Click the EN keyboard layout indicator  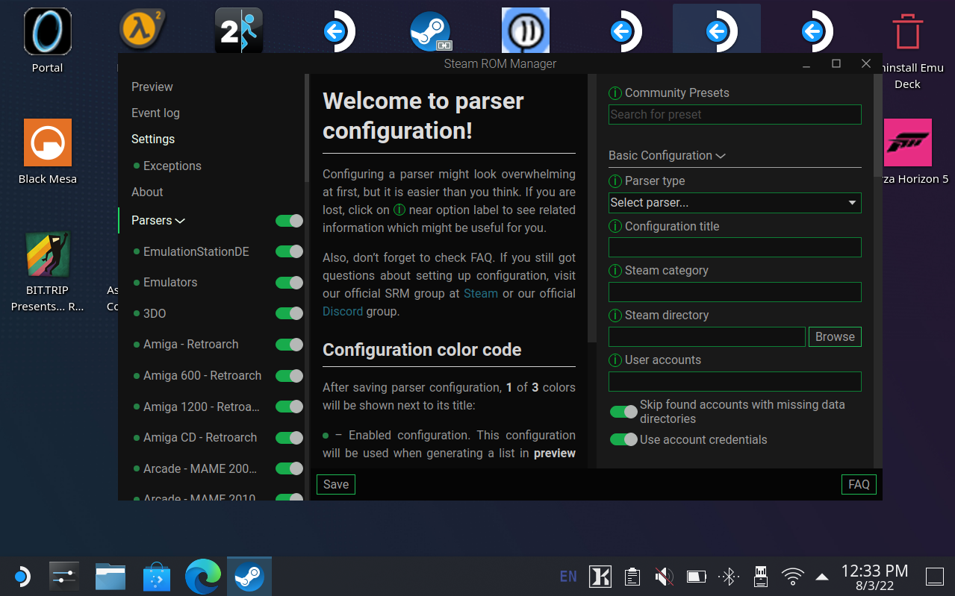pyautogui.click(x=568, y=577)
